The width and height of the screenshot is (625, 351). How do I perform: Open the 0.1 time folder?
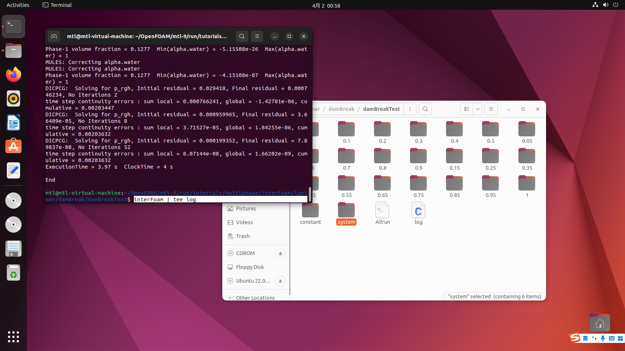[x=346, y=132]
